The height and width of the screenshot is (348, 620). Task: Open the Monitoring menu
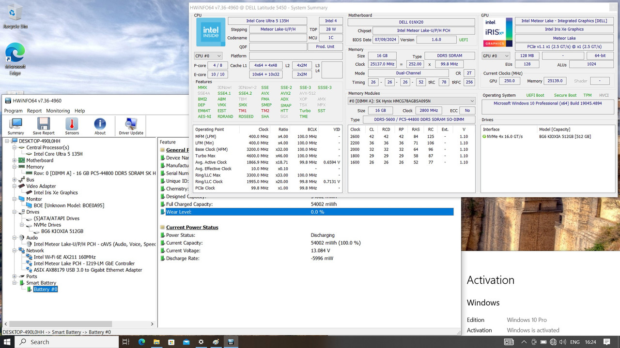pyautogui.click(x=58, y=111)
